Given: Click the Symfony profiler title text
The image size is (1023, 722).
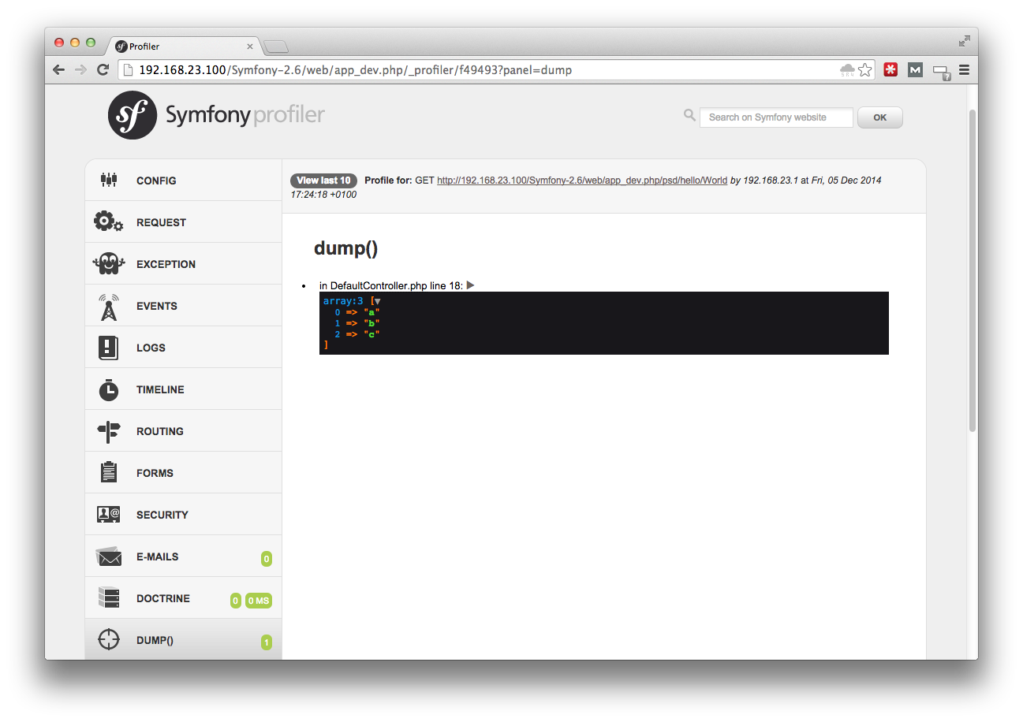Looking at the screenshot, I should 245,115.
